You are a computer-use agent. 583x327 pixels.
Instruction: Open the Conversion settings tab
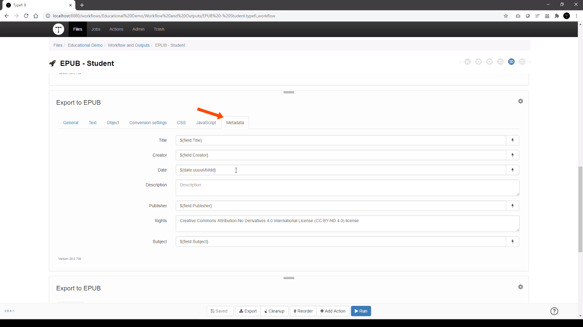click(148, 123)
